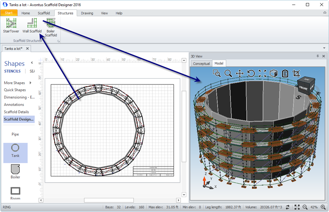Select the Structures ribbon tab
Viewport: 329px width, 212px height.
coord(66,13)
